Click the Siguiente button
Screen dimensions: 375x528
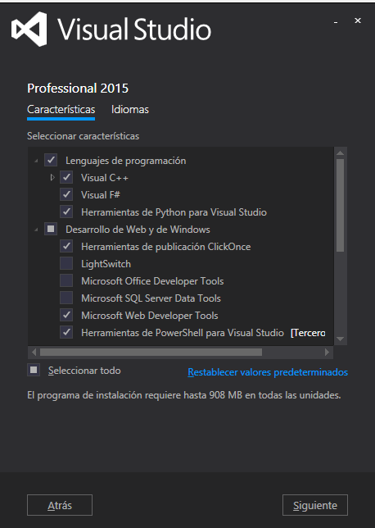[x=315, y=505]
